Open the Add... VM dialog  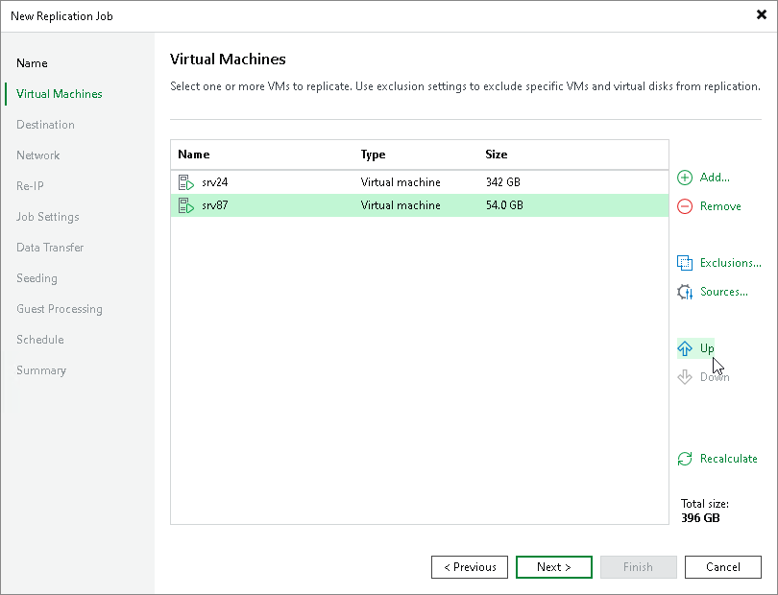pos(715,178)
